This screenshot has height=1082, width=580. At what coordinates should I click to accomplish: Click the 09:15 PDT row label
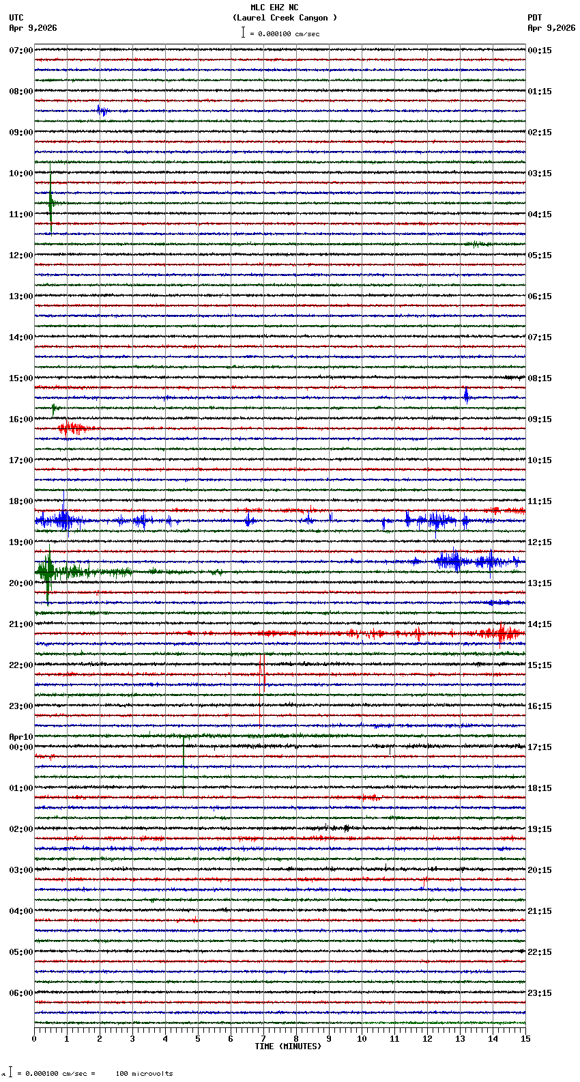[540, 419]
